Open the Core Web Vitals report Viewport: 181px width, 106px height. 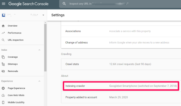pos(16,95)
